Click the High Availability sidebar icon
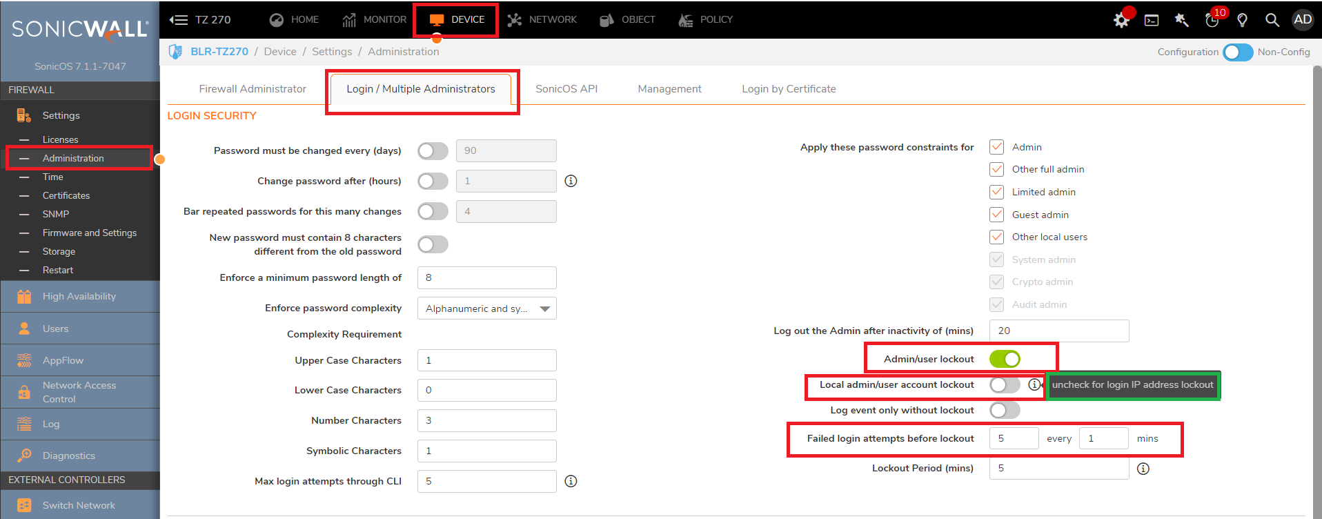The image size is (1322, 519). tap(24, 296)
